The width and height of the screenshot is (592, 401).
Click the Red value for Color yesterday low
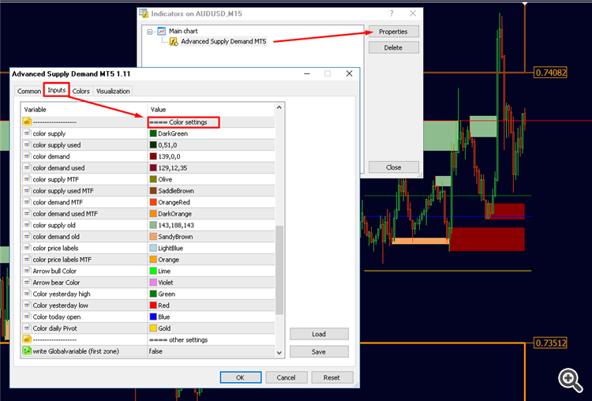point(164,305)
